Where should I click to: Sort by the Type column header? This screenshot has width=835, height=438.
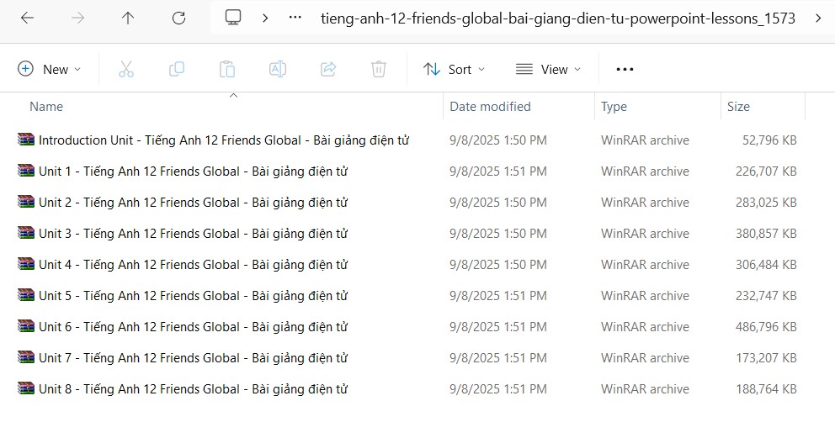pyautogui.click(x=614, y=106)
